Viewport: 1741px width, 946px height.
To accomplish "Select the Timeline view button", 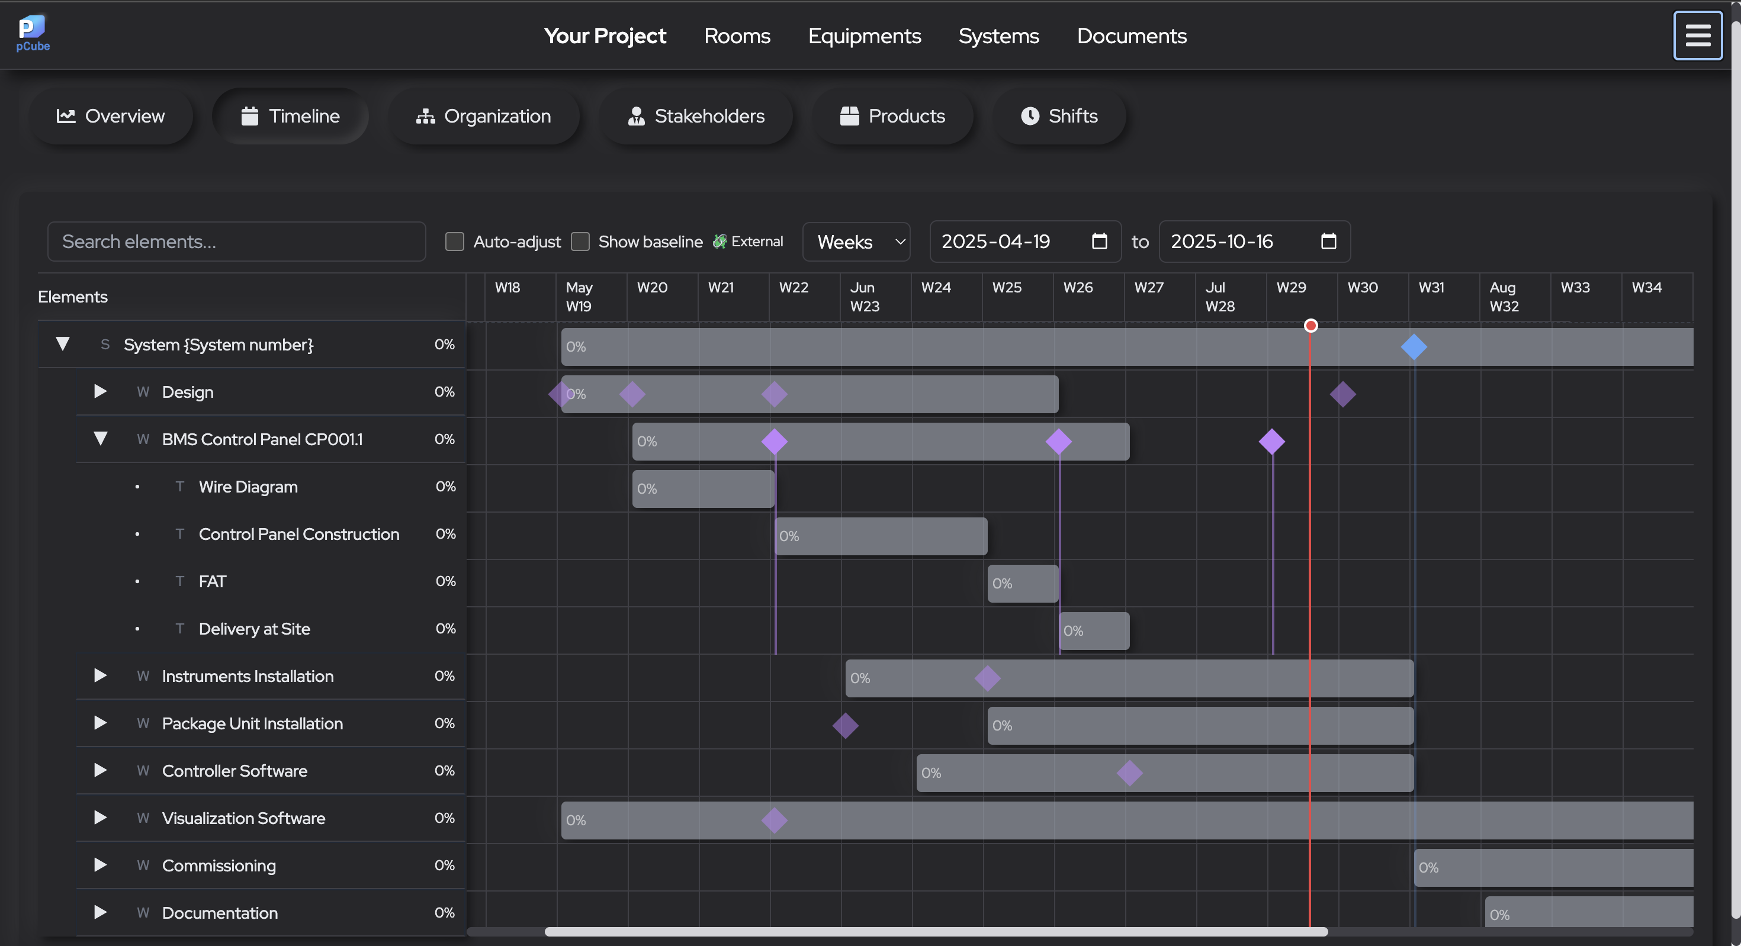I will tap(290, 115).
